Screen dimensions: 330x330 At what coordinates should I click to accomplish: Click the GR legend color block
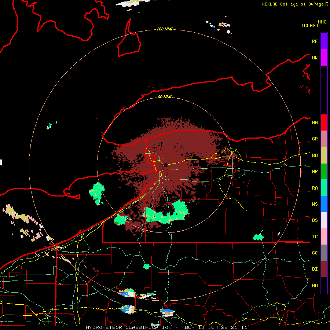click(324, 139)
